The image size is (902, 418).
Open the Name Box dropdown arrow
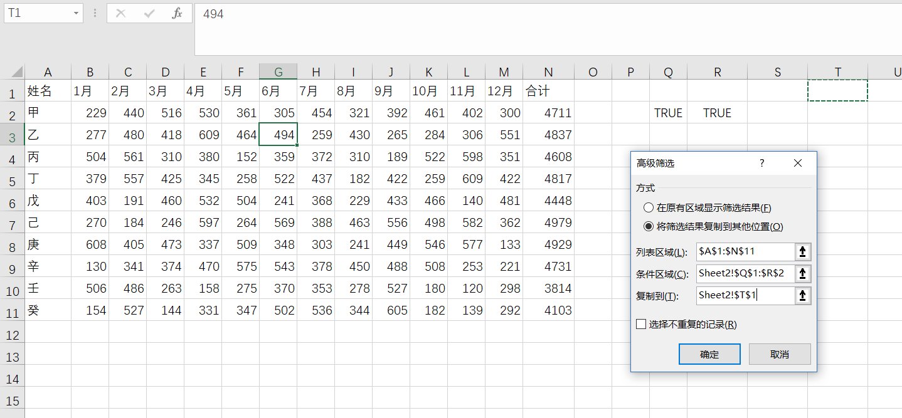tap(76, 13)
